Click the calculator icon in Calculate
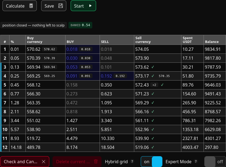Viewport: 226px width, 167px height. (x=31, y=6)
